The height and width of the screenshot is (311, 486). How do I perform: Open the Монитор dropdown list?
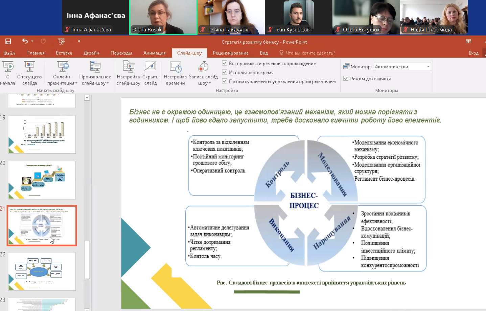(x=428, y=67)
